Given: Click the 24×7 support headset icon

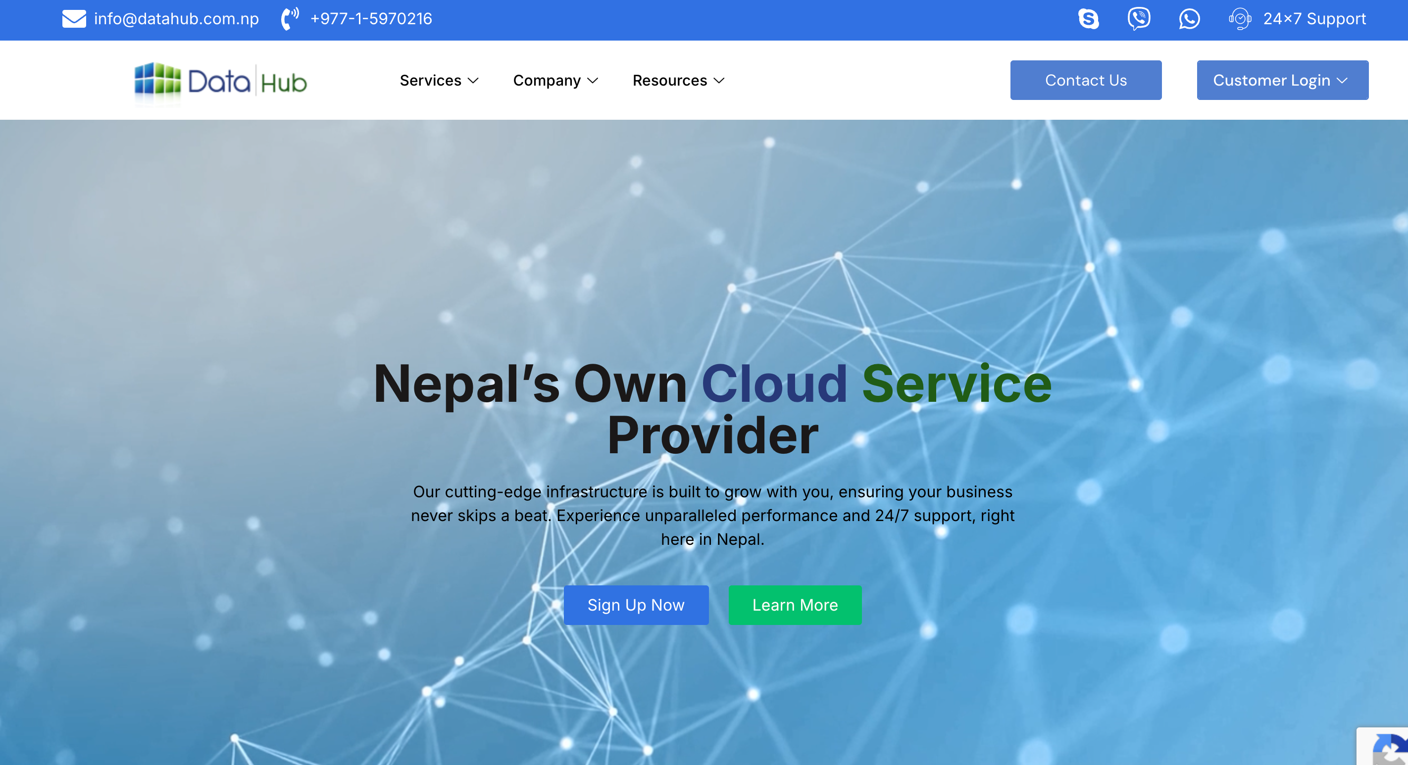Looking at the screenshot, I should 1240,19.
